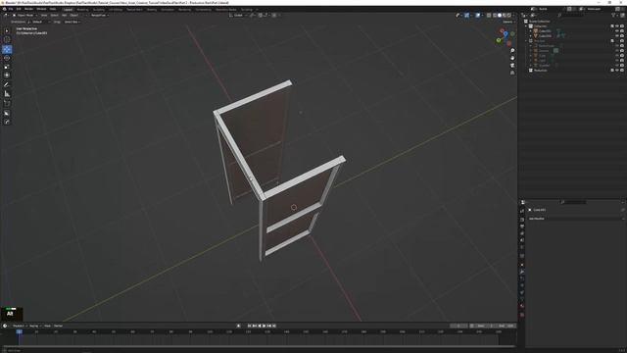Collapse the first Collection in outliner
This screenshot has height=353, width=627.
[527, 26]
